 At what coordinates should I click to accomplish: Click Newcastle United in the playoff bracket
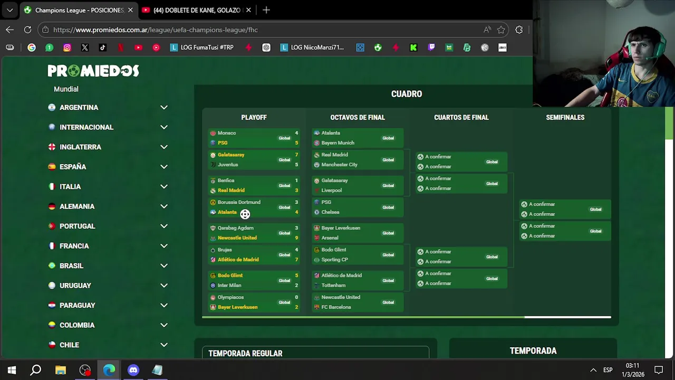point(237,237)
